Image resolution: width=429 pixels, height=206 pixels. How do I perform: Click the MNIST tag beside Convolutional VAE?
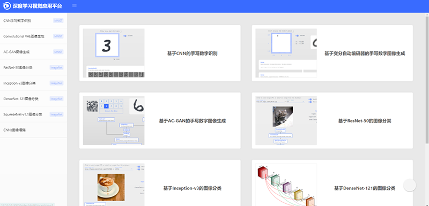coord(58,36)
